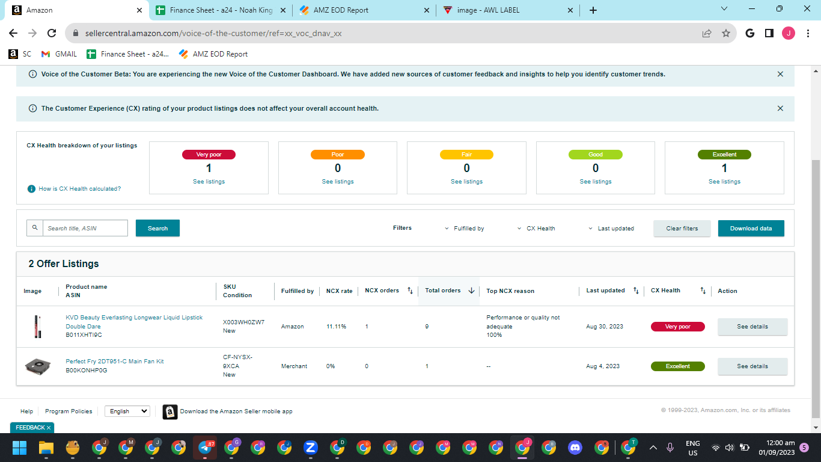Open Discord from the taskbar
Image resolution: width=821 pixels, height=462 pixels.
tap(575, 448)
